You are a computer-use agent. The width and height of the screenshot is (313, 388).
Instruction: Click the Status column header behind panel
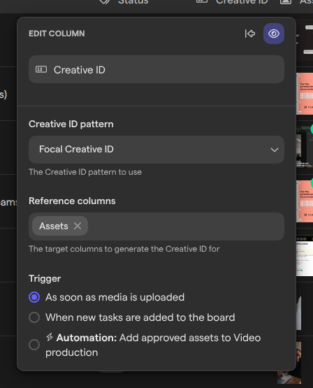[x=133, y=2]
